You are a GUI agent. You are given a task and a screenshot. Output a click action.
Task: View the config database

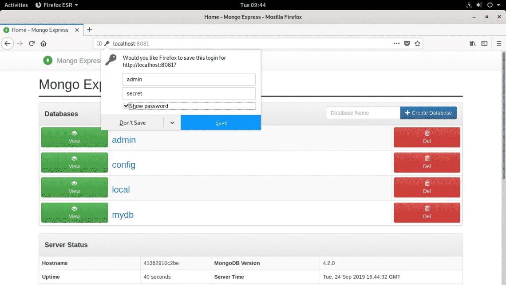pos(75,162)
